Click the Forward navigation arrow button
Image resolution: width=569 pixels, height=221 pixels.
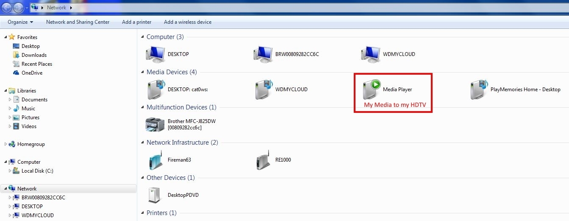click(18, 7)
